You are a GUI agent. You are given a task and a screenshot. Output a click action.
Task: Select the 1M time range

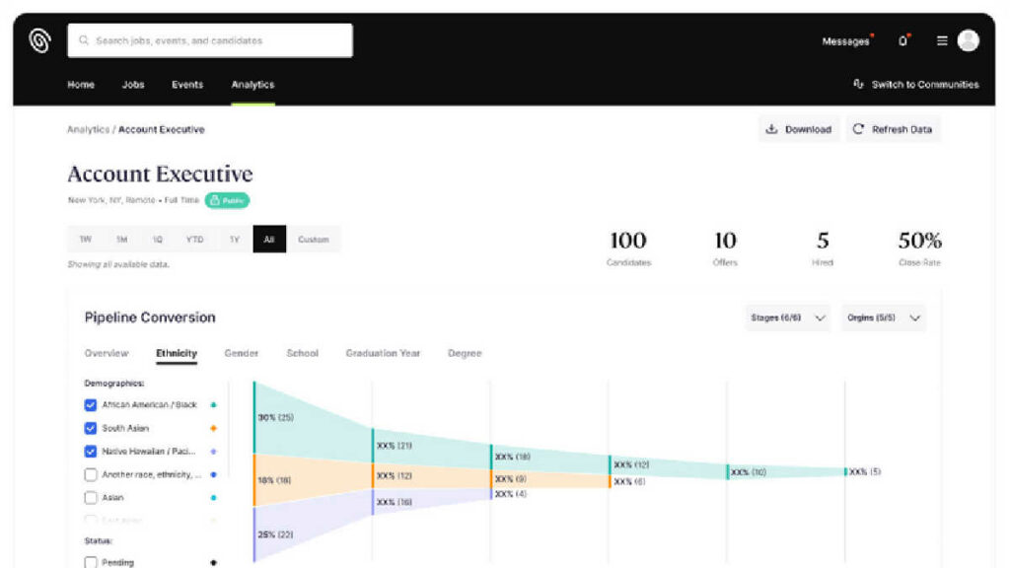[x=121, y=239]
